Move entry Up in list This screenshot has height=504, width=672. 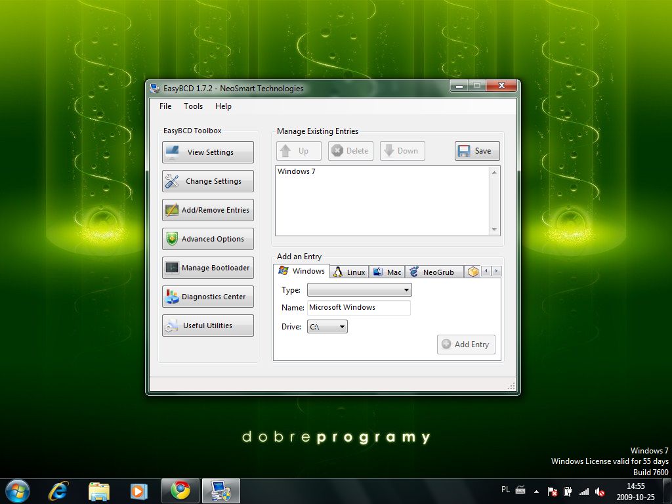point(299,151)
